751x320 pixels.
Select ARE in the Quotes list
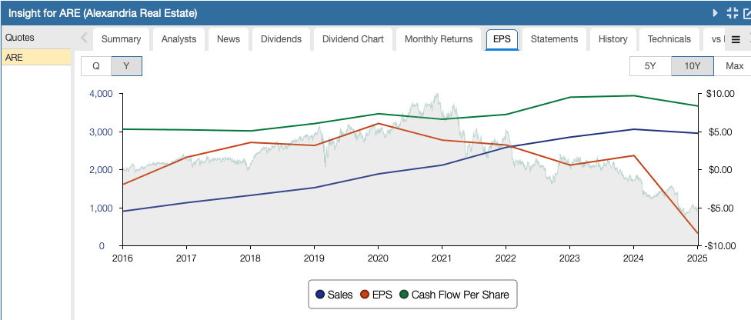pos(36,57)
